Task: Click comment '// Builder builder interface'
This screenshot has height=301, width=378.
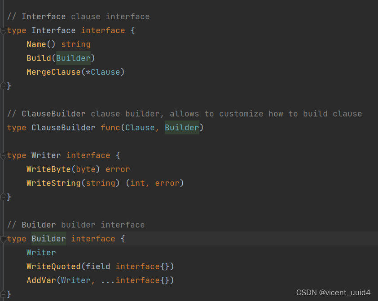Action: (76, 225)
